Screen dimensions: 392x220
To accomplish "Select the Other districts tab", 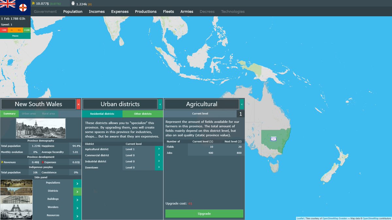I will [143, 114].
